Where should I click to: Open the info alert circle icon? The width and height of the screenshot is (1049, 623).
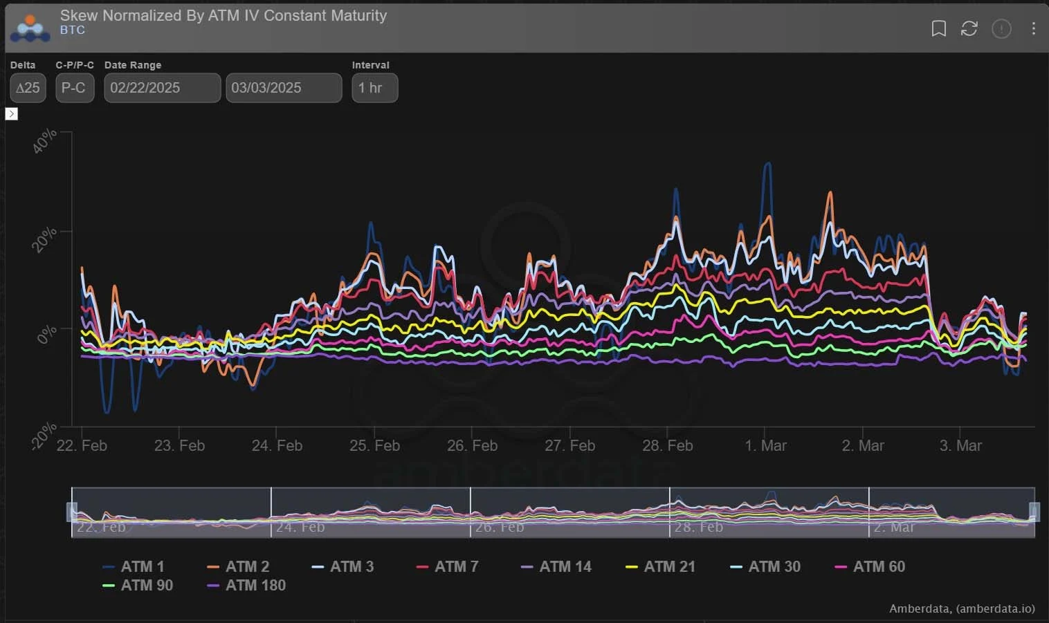tap(1001, 28)
